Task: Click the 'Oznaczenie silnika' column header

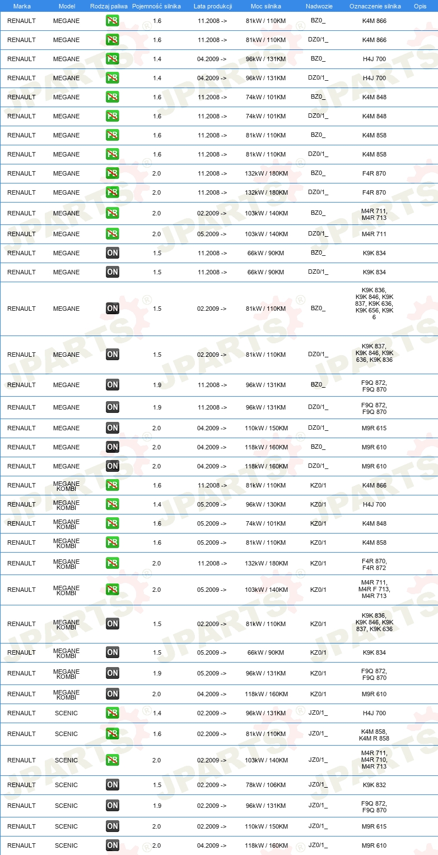Action: coord(375,6)
